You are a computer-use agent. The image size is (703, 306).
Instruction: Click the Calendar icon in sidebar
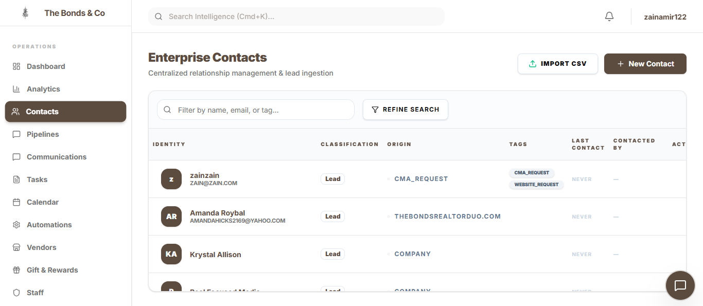point(16,202)
